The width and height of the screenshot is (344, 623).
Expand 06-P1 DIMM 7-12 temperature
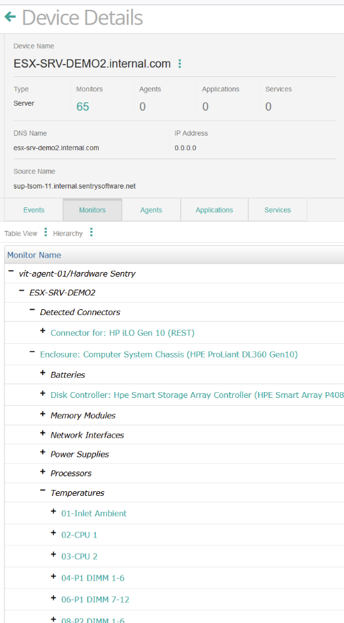coord(54,597)
